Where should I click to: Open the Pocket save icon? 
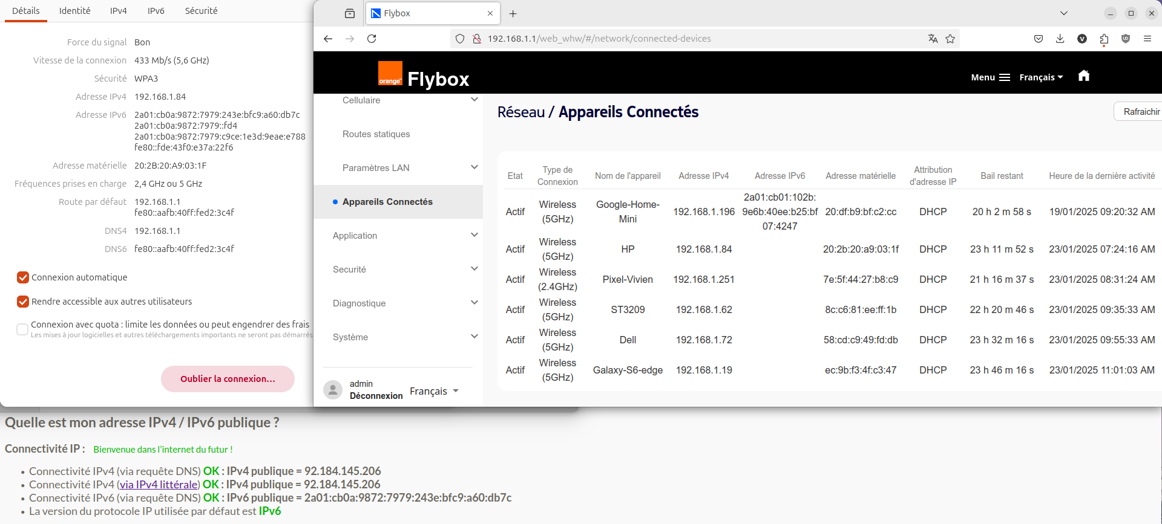tap(1039, 39)
